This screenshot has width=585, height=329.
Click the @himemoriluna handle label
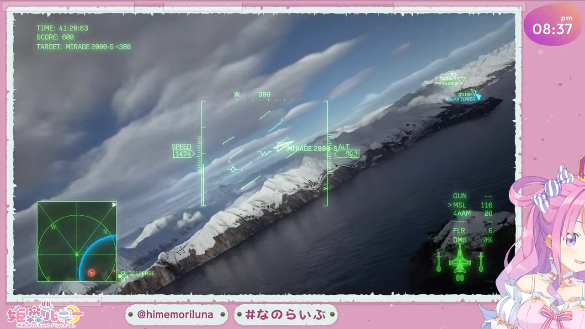pyautogui.click(x=175, y=314)
